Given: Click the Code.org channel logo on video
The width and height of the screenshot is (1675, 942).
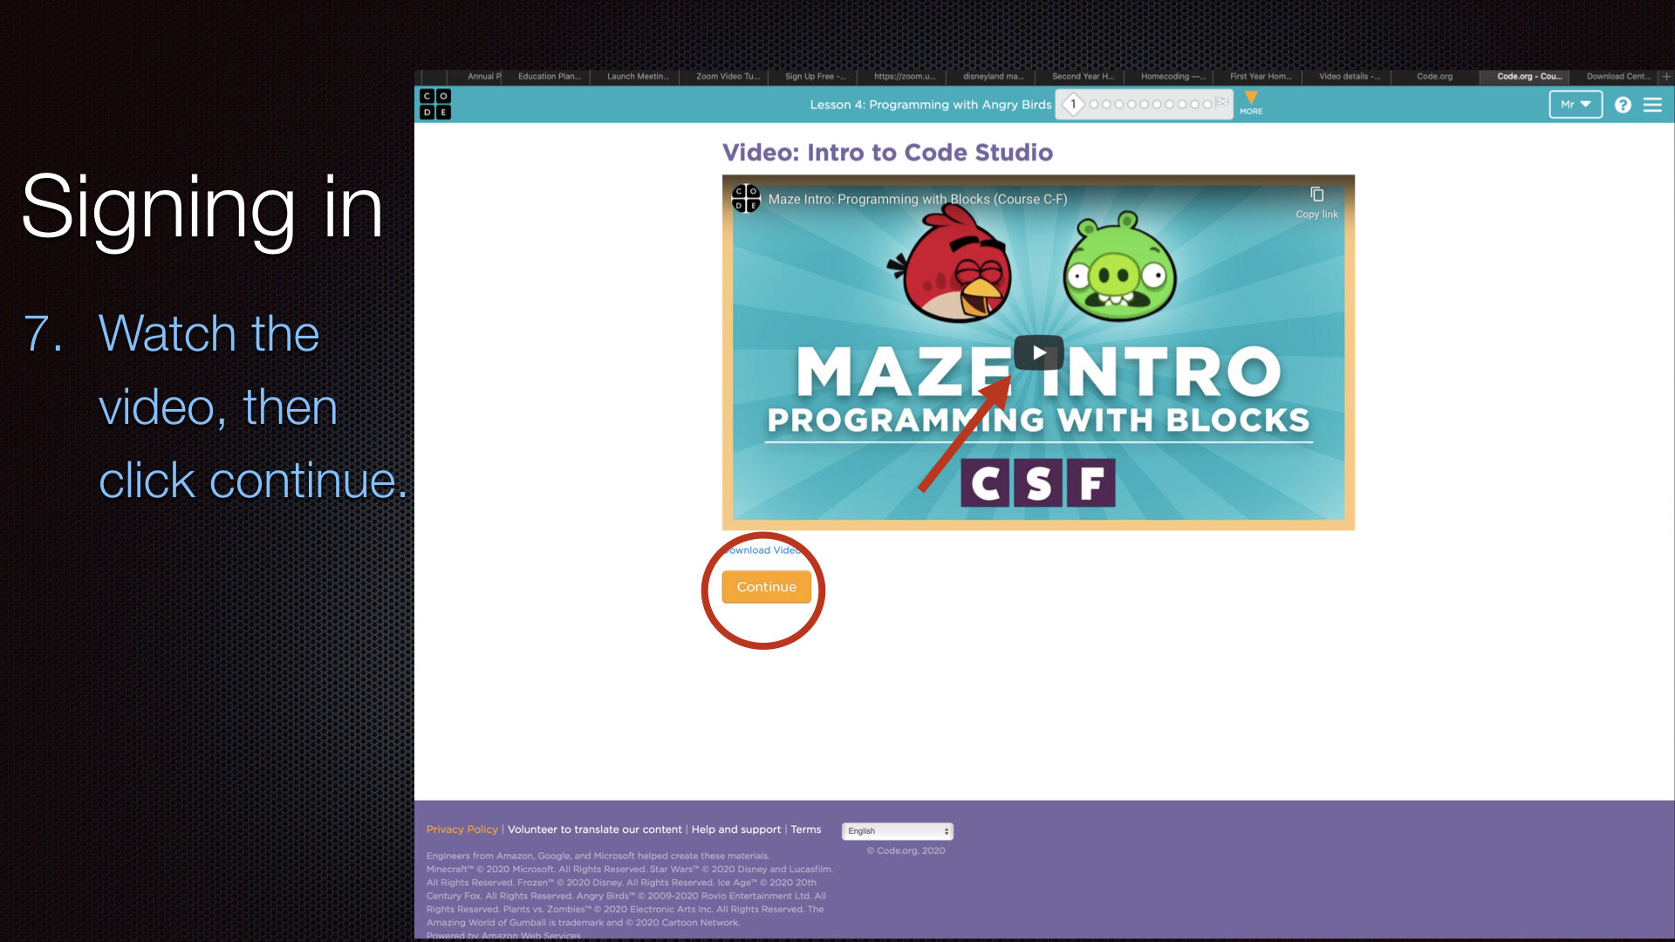Looking at the screenshot, I should pyautogui.click(x=746, y=199).
